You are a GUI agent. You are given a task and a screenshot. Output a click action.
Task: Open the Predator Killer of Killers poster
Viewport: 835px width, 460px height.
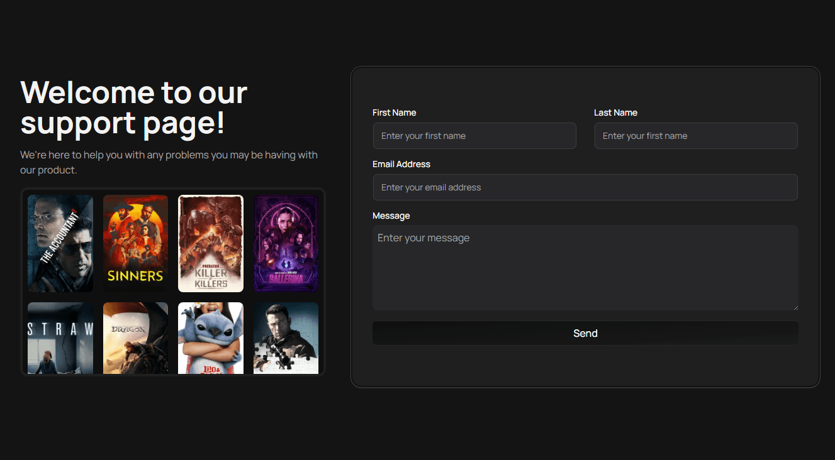coord(211,243)
